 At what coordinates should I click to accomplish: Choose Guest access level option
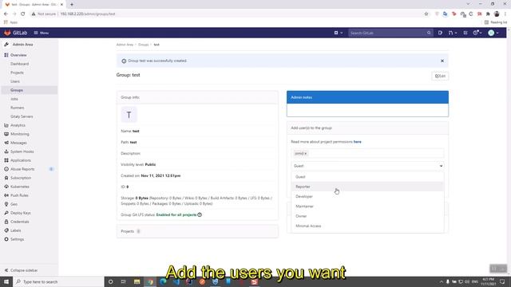[367, 177]
